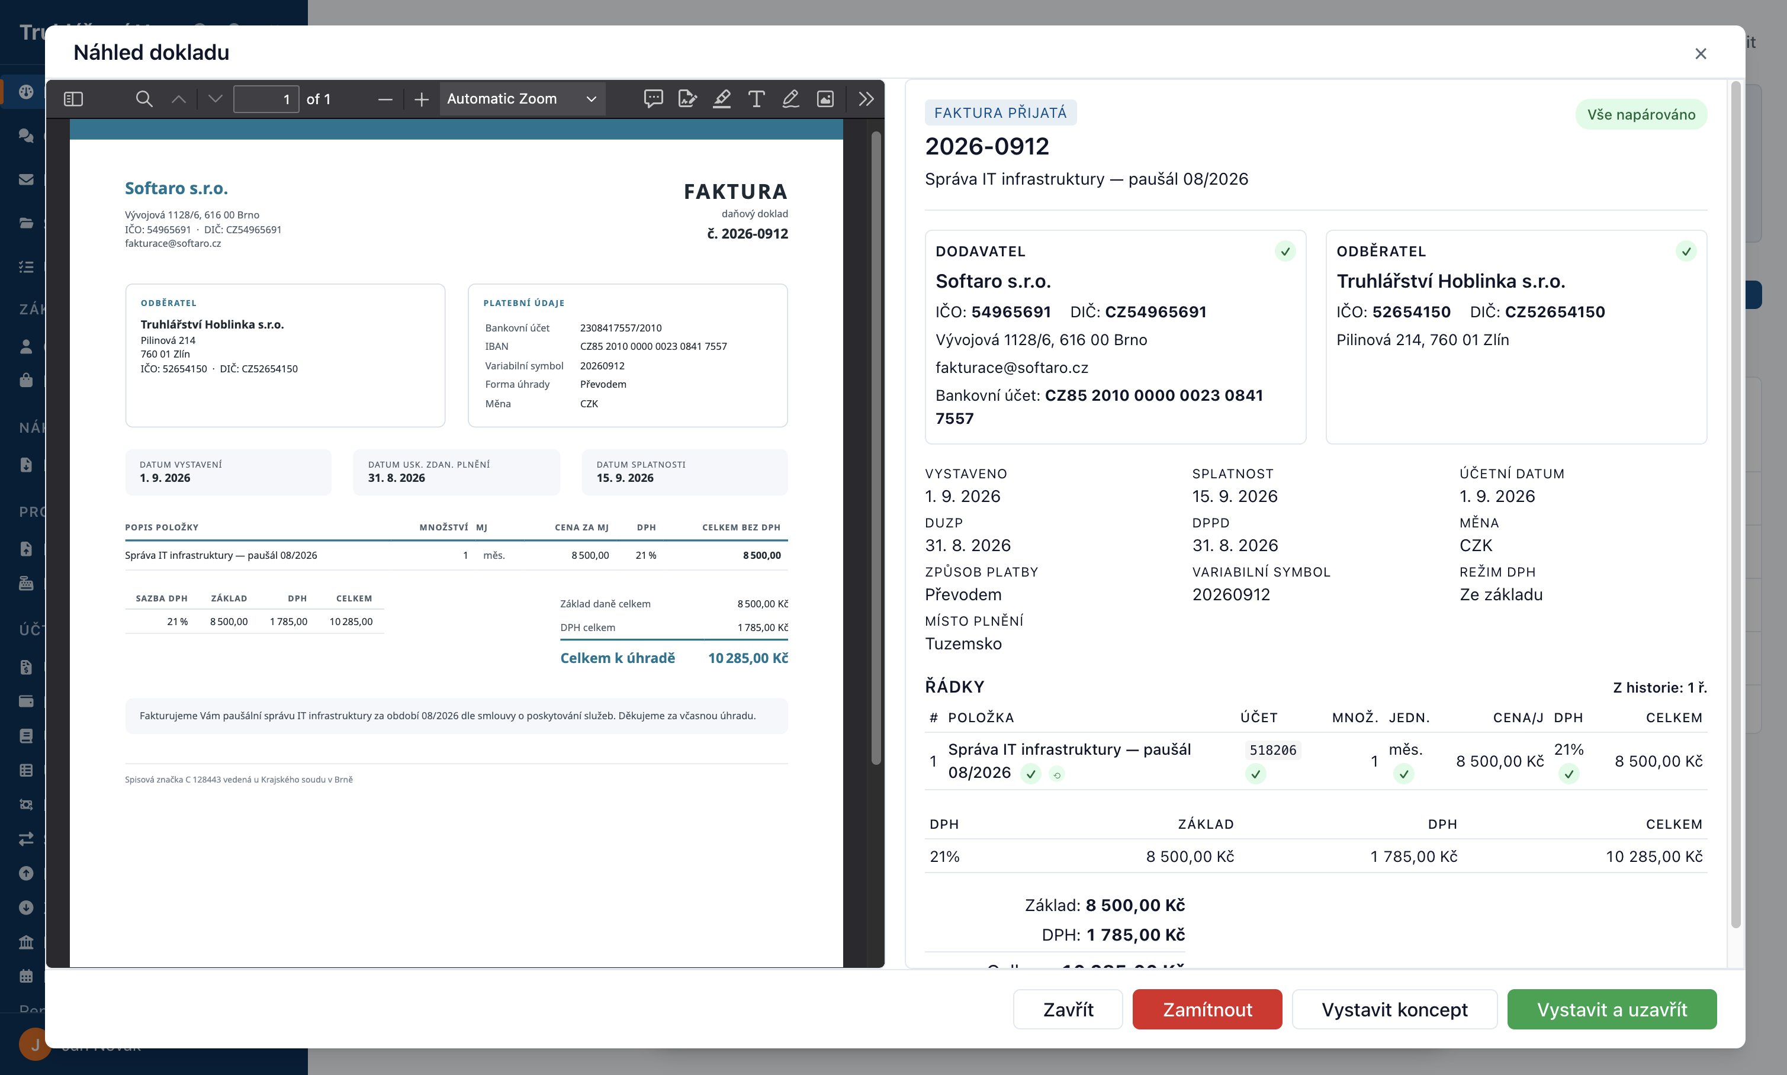Zoom out the PDF with minus button
Screen dimensions: 1787x1075
coord(385,98)
